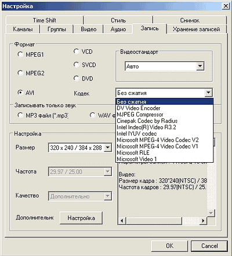Click info panel scroll-left arrow
The width and height of the screenshot is (232, 256).
(x=122, y=221)
